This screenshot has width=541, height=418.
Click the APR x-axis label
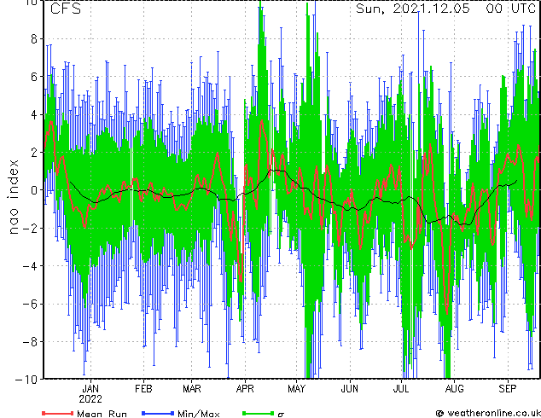[x=245, y=389]
